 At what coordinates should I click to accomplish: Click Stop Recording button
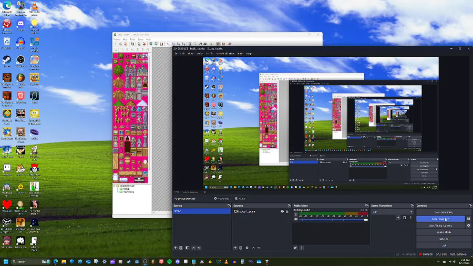pos(441,219)
